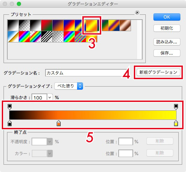The width and height of the screenshot is (186, 172).
Task: Select the black color stop at left end
Action: pos(9,123)
